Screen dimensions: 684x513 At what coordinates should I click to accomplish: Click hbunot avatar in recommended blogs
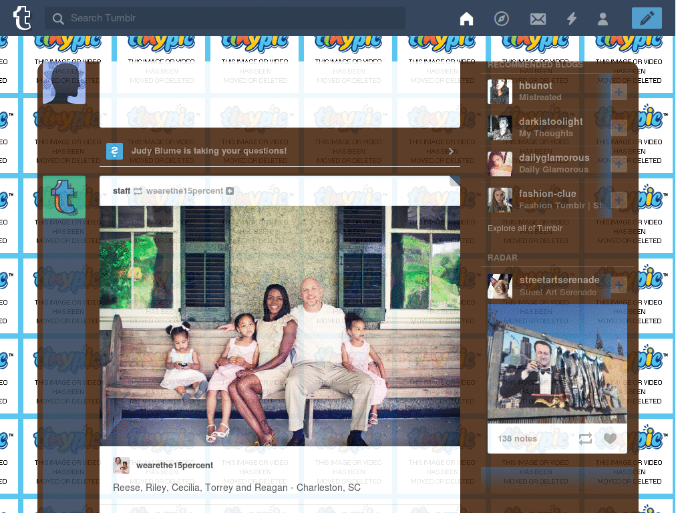[x=500, y=92]
